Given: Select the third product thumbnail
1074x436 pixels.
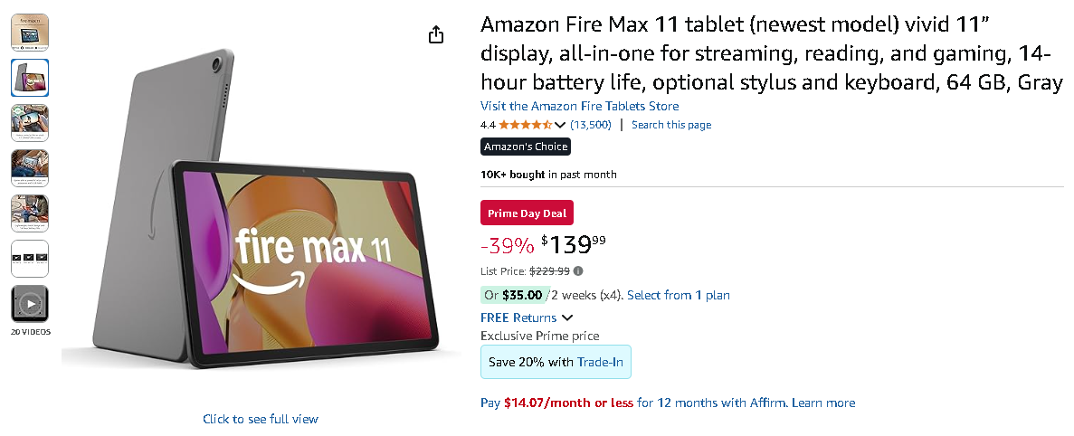Looking at the screenshot, I should point(30,123).
